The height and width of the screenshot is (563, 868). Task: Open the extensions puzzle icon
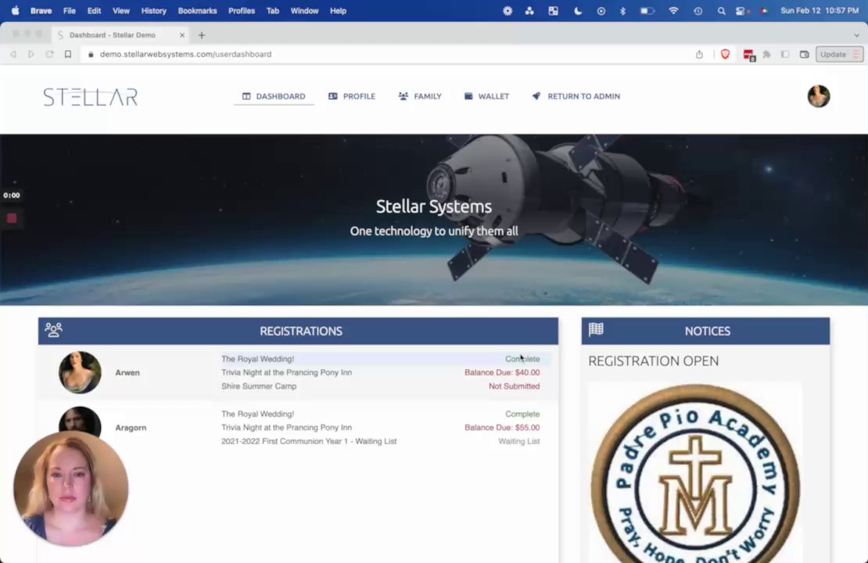[x=766, y=54]
